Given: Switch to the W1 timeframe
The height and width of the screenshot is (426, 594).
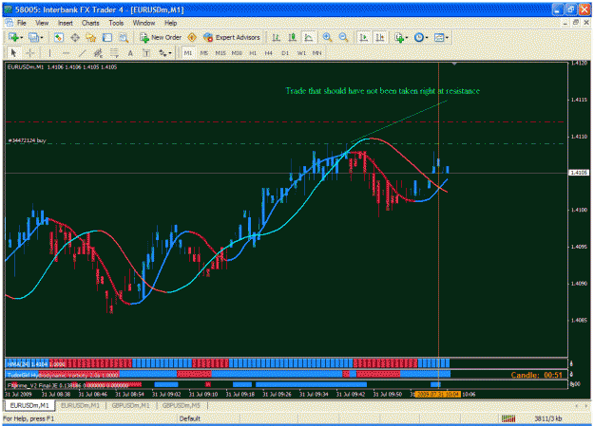Looking at the screenshot, I should [301, 53].
